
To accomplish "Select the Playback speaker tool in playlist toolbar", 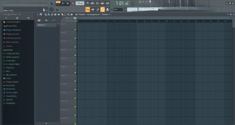I will tap(72, 15).
